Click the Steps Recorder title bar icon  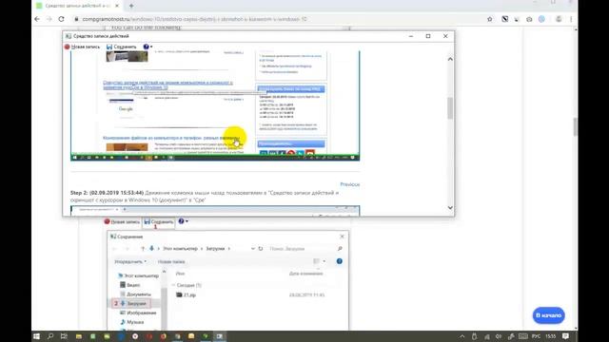[x=69, y=36]
